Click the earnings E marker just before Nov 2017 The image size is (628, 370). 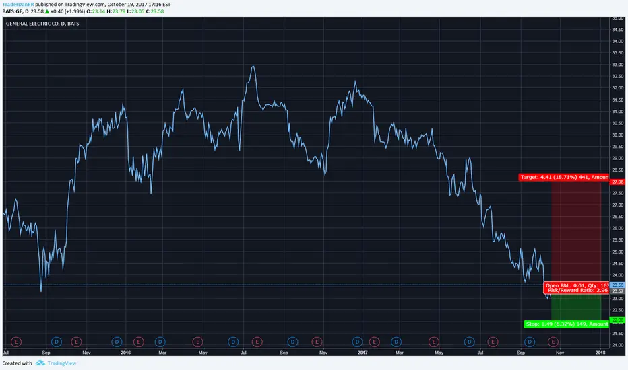tap(553, 342)
